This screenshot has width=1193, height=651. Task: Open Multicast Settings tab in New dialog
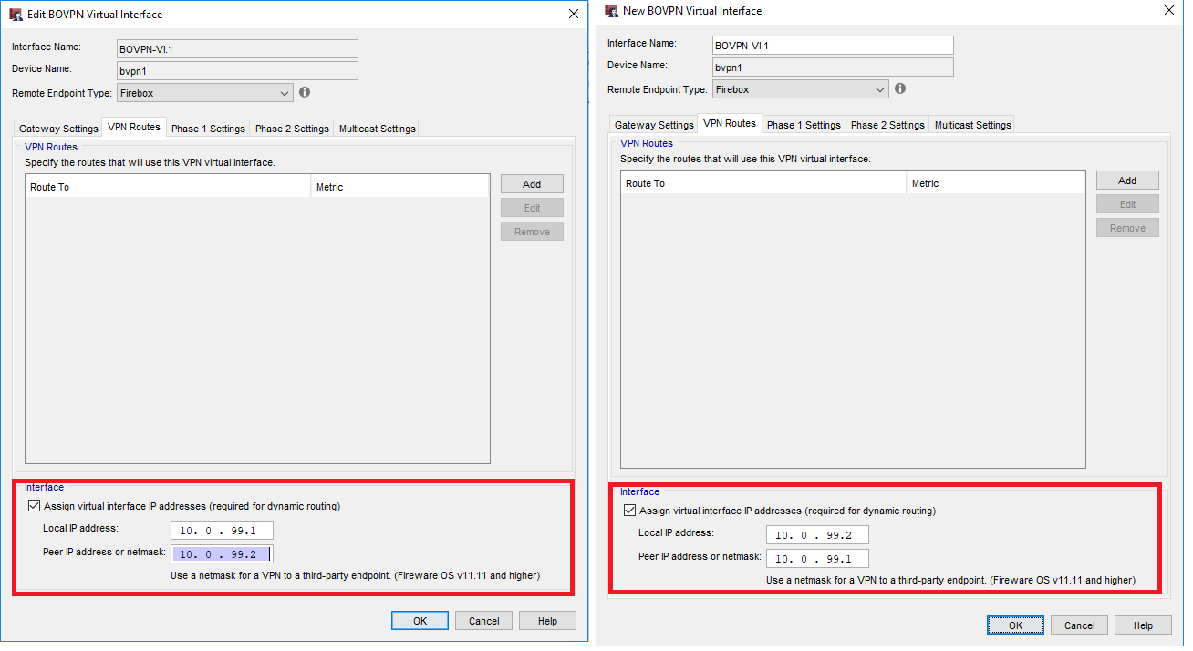pos(972,125)
